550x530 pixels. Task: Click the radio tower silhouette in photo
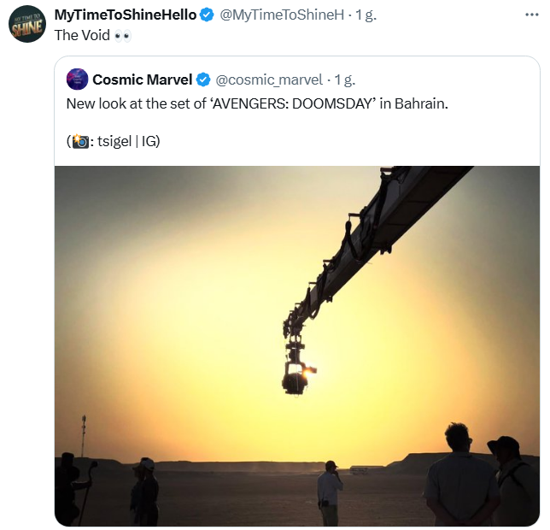pos(84,435)
